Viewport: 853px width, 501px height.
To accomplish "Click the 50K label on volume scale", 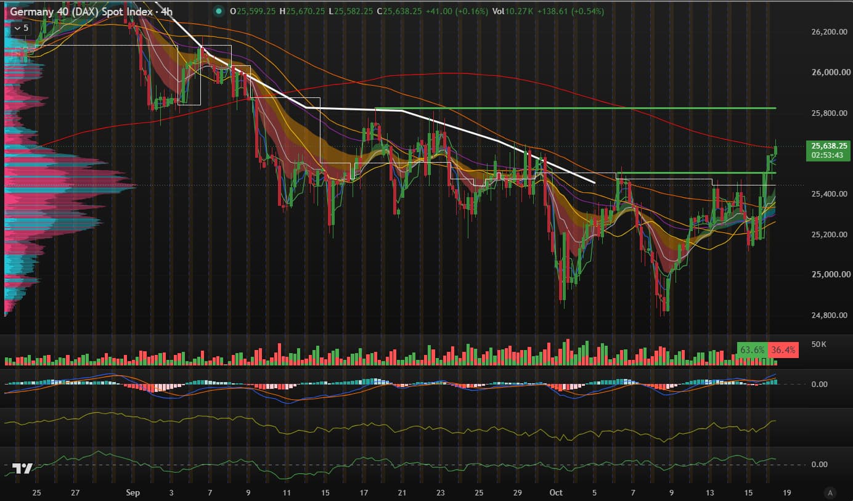I will [819, 344].
